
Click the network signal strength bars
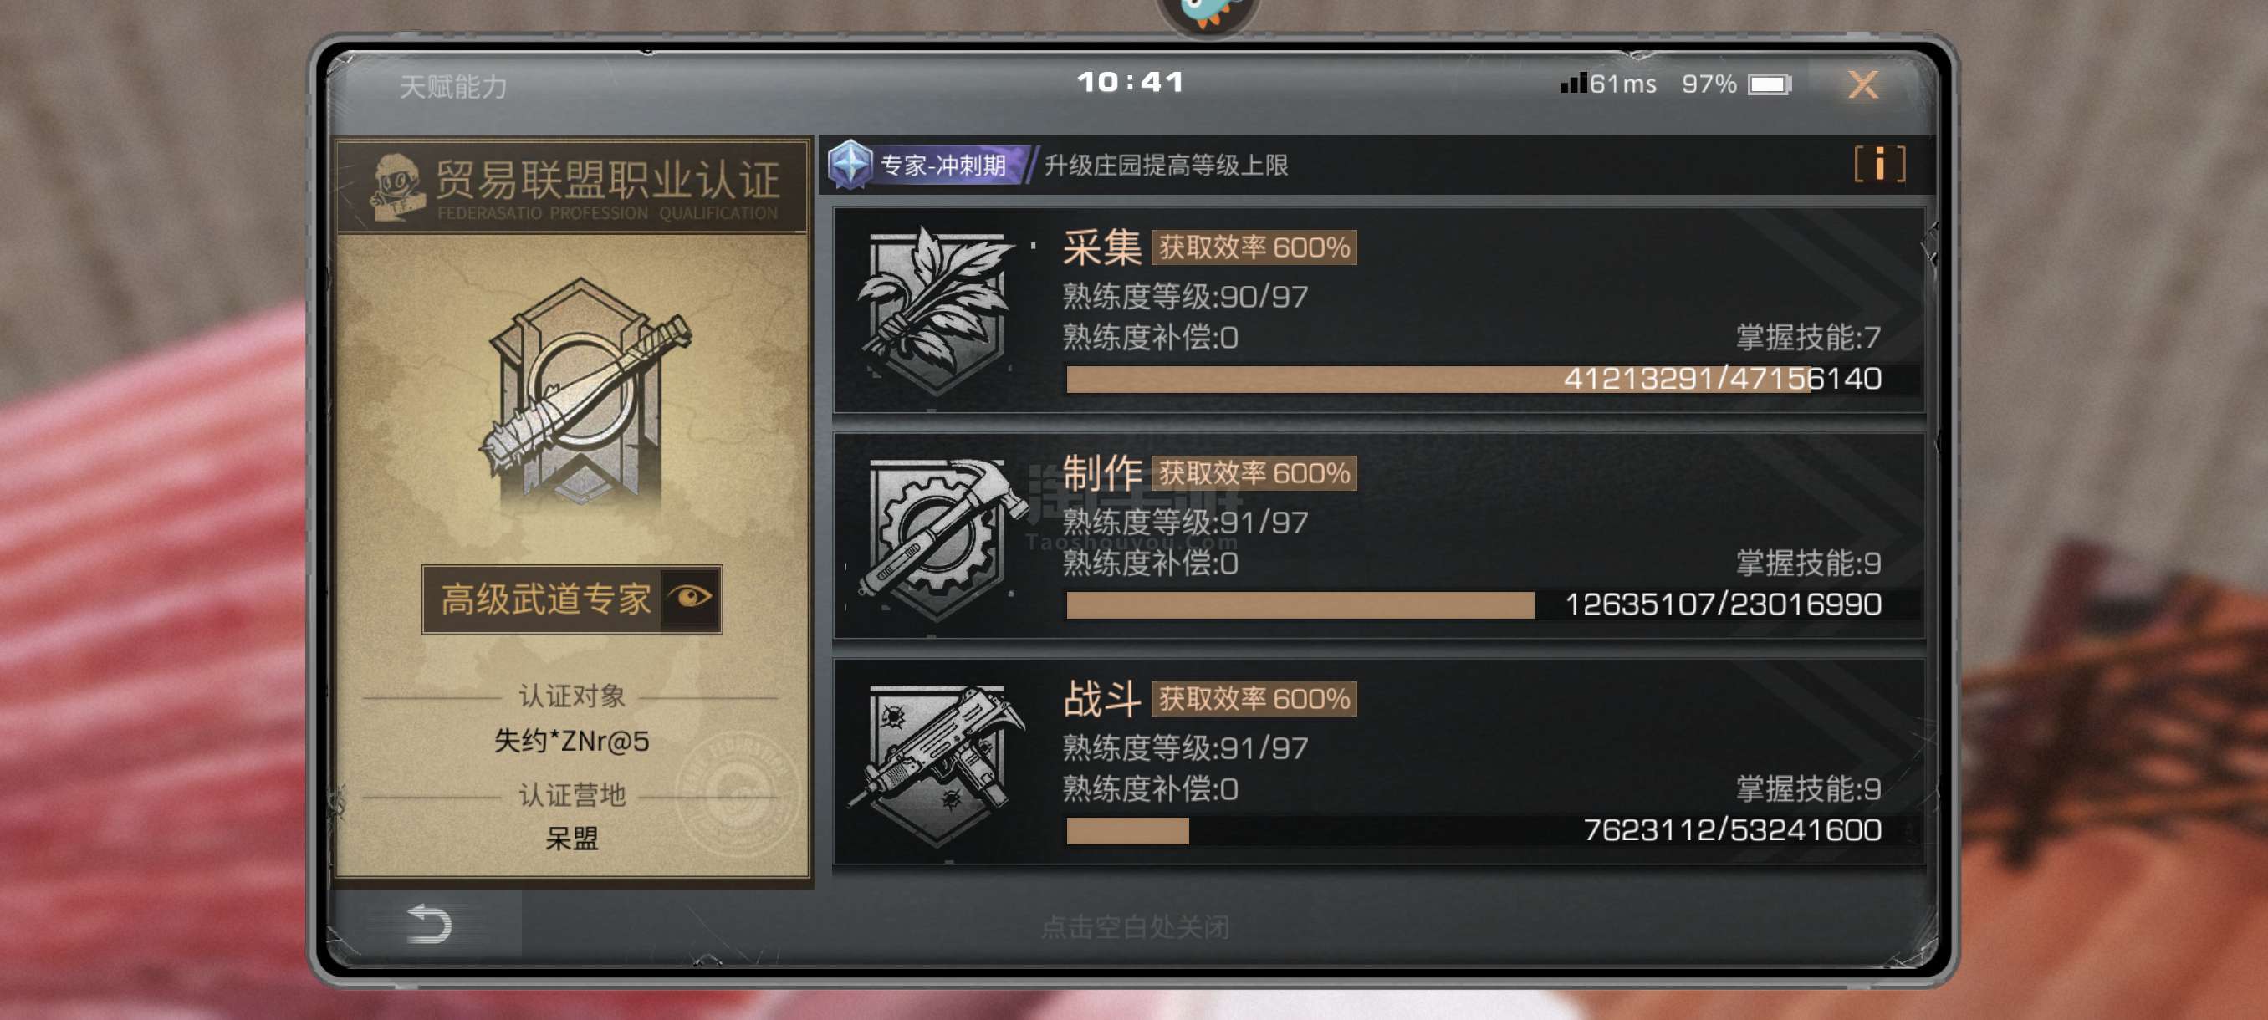[1573, 84]
